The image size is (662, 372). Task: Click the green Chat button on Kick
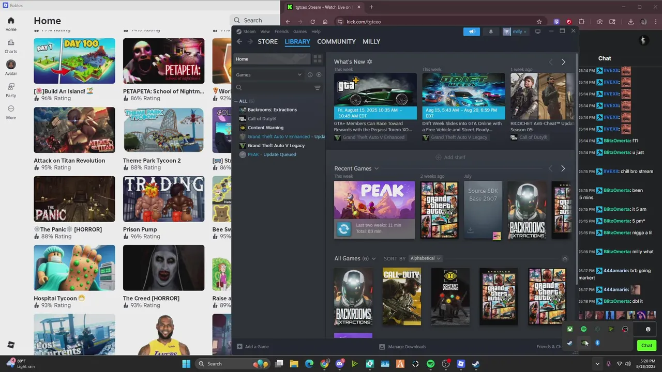pos(646,346)
